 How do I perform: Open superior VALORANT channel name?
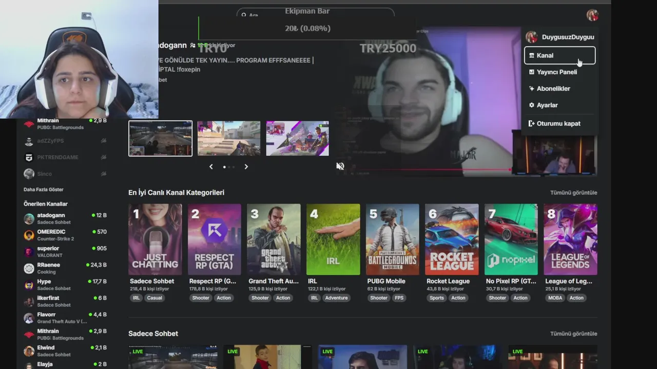click(x=48, y=248)
